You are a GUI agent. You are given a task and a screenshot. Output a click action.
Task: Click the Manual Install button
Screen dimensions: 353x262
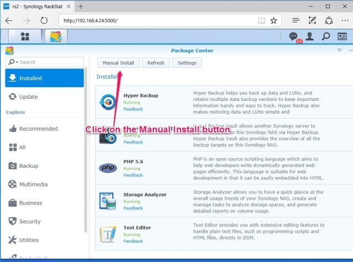point(119,63)
